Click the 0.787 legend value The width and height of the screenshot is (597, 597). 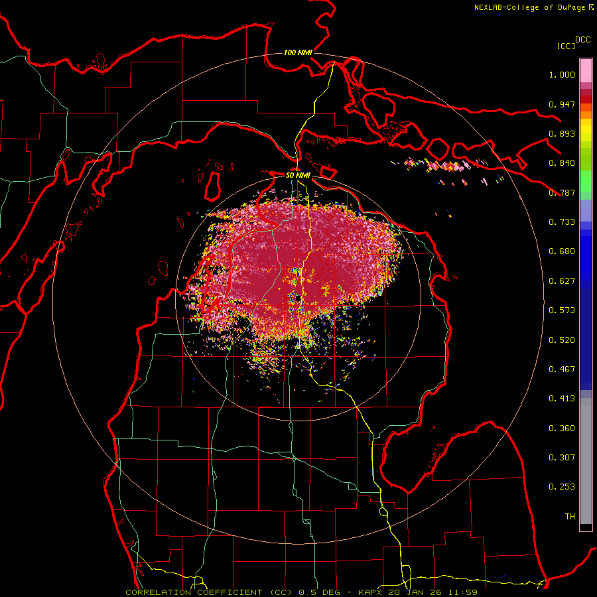(562, 192)
